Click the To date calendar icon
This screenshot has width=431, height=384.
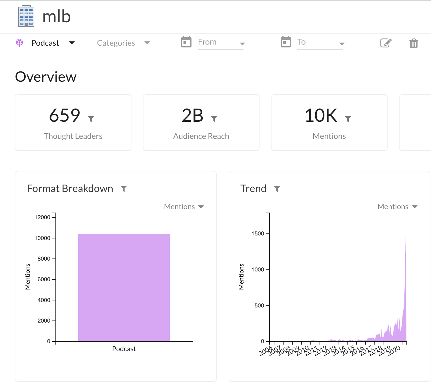[x=286, y=42]
